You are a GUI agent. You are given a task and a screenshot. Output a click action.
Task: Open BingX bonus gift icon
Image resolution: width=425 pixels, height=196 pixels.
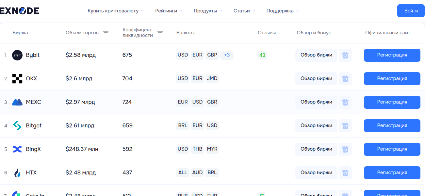[x=345, y=149]
